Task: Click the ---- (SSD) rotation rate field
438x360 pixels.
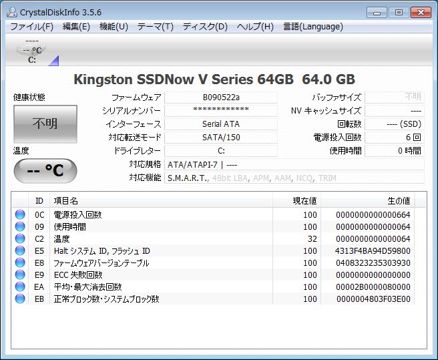Action: tap(395, 124)
